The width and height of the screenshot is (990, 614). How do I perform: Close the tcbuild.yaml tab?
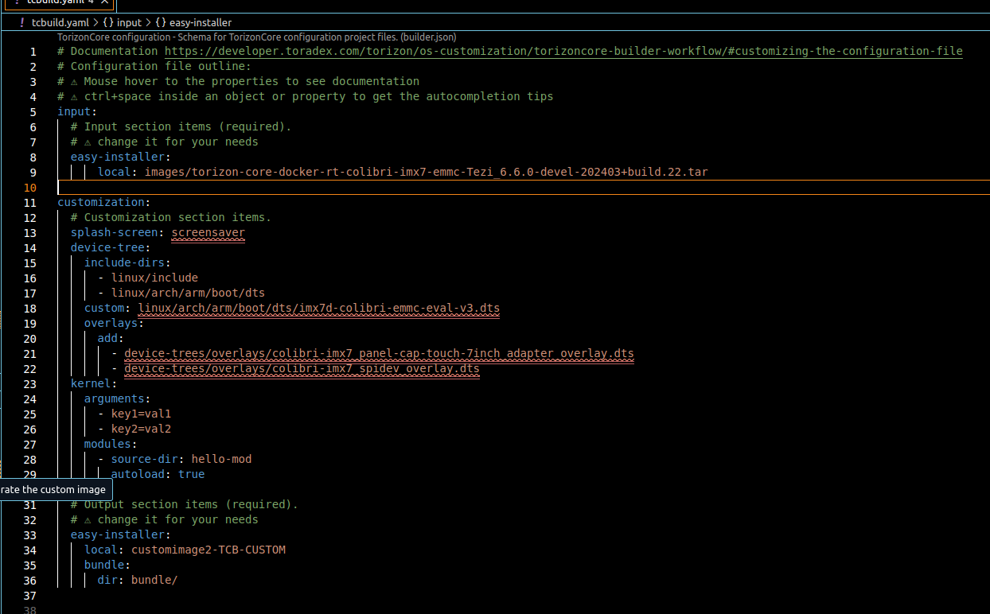click(x=104, y=2)
